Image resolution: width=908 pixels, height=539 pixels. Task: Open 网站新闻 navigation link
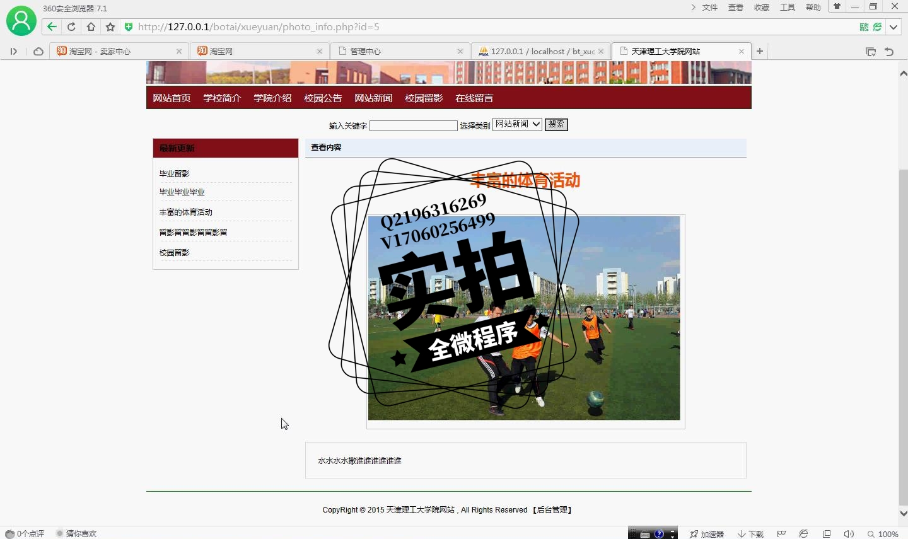tap(373, 98)
